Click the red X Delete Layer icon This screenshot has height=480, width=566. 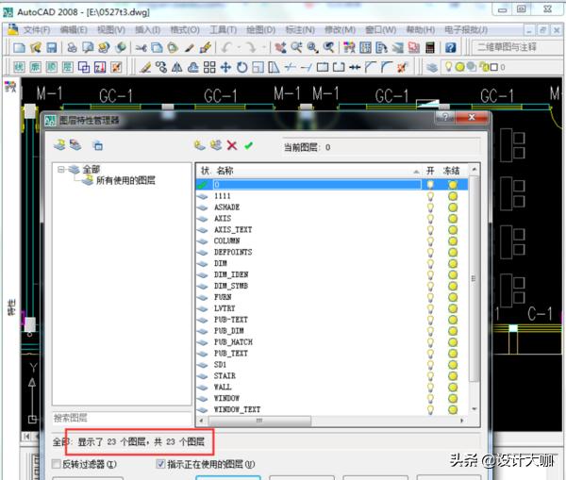pyautogui.click(x=232, y=145)
